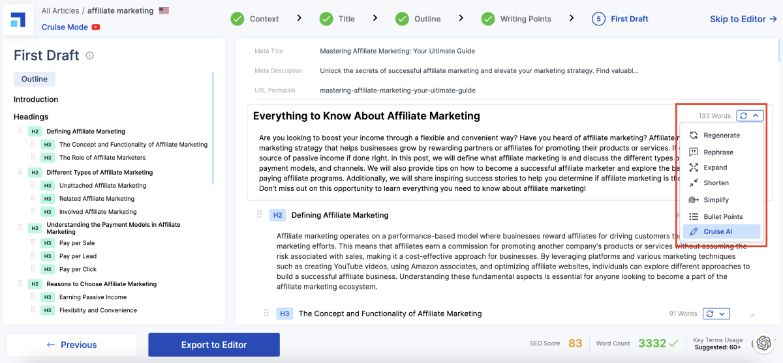
Task: Click the US flag language icon
Action: (x=164, y=11)
